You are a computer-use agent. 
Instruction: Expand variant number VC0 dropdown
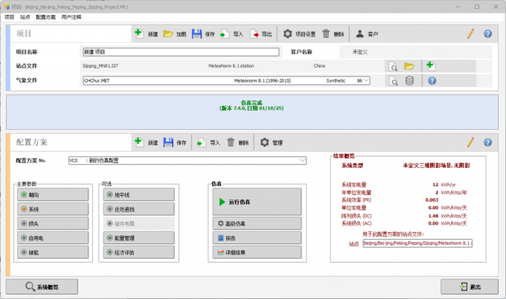[x=302, y=160]
